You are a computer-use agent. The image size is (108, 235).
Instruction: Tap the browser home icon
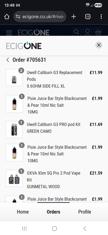click(7, 17)
